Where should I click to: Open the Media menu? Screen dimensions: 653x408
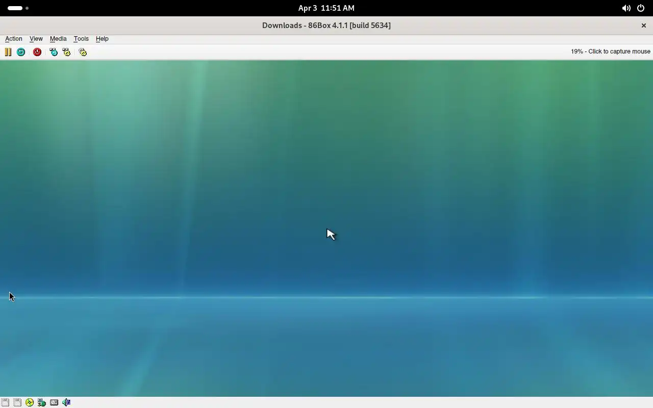(x=58, y=39)
